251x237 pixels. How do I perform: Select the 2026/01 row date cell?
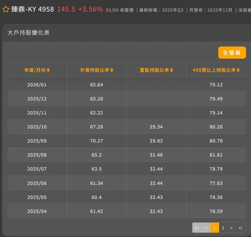(37, 85)
